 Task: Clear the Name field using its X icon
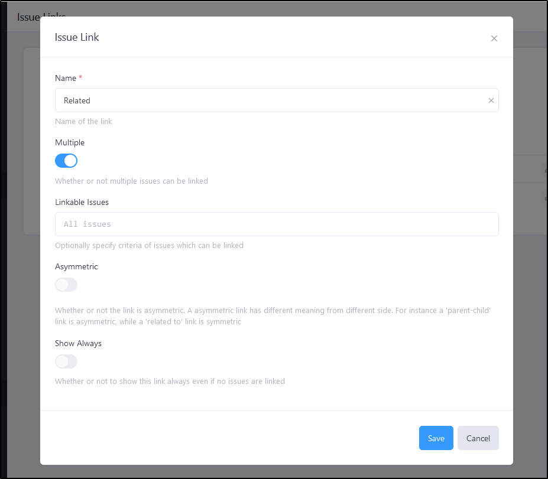(x=491, y=100)
